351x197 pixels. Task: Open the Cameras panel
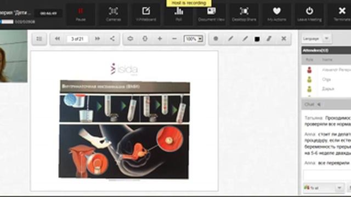pos(114,14)
